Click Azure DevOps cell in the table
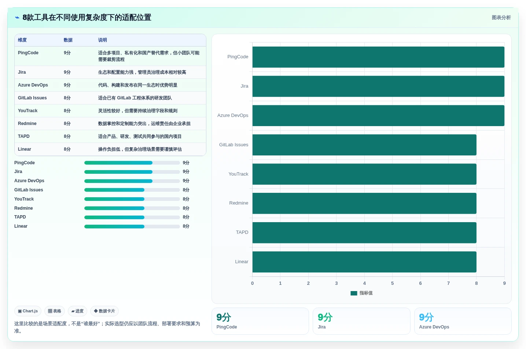This screenshot has width=526, height=349. click(33, 85)
